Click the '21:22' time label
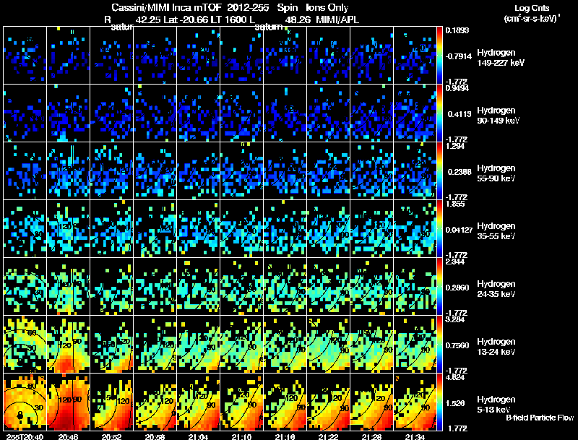578x440 pixels. [329, 437]
